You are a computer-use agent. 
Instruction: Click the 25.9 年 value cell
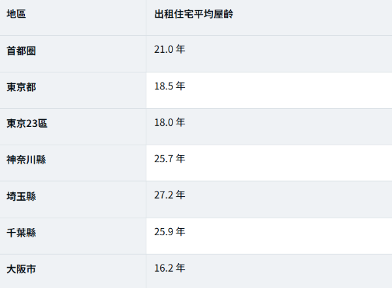[169, 232]
